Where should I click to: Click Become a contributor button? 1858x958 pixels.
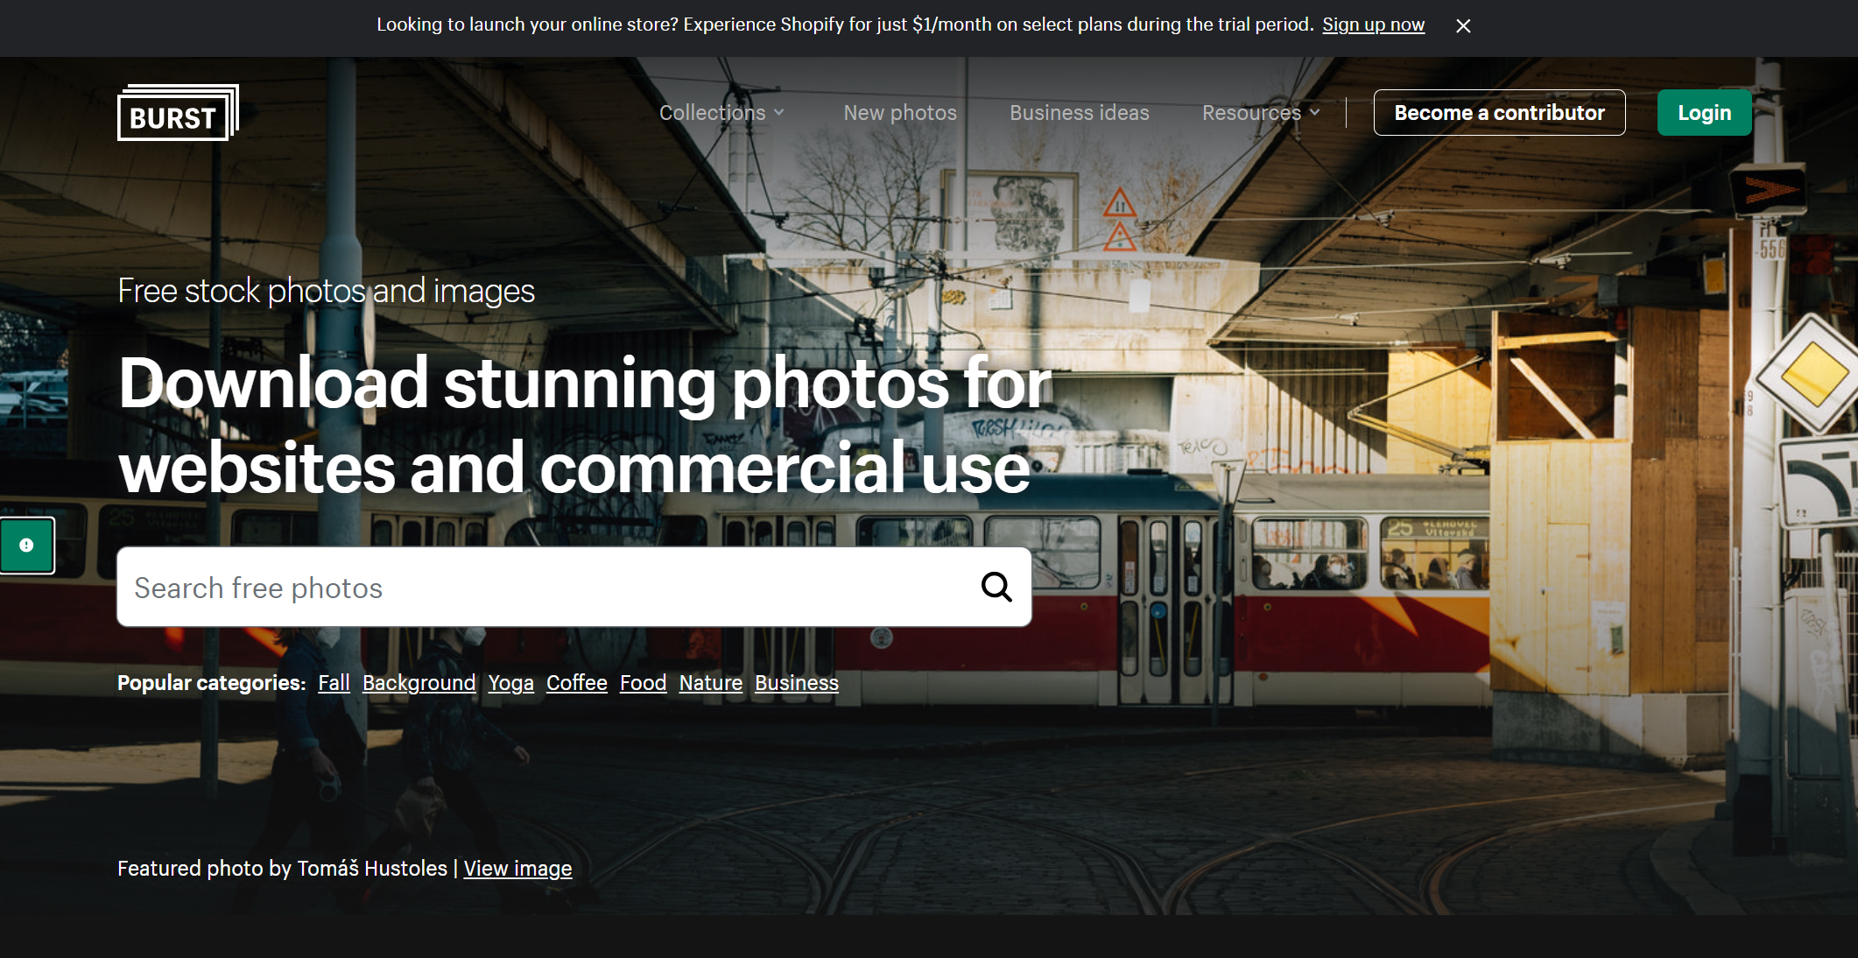point(1499,113)
